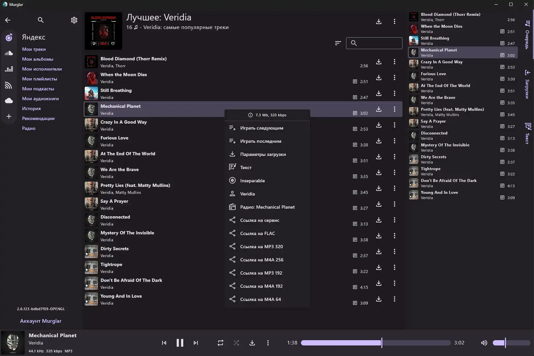Open the settings gear in sidebar
Screen dimensions: 534x356
(x=74, y=20)
